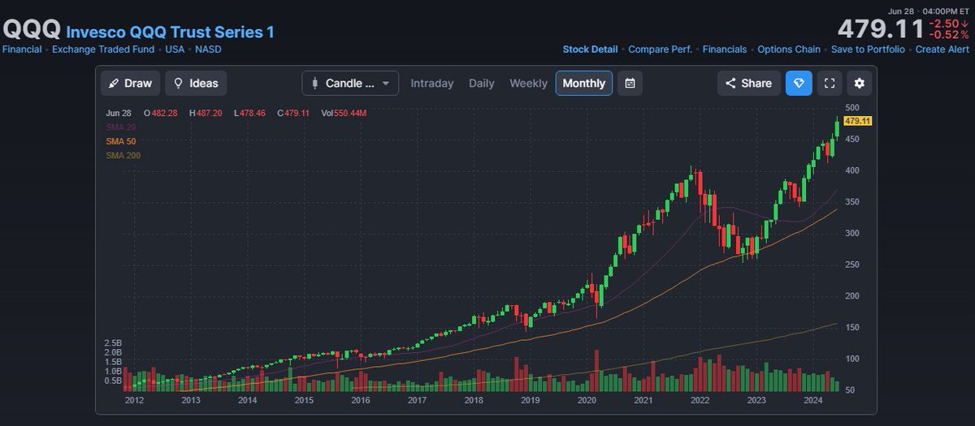Click the 500 price axis label
Screen dimensions: 975x426
pyautogui.click(x=852, y=107)
